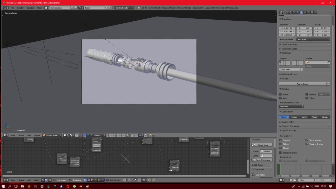Click the Save This Image button
The image size is (336, 189).
pos(262,160)
